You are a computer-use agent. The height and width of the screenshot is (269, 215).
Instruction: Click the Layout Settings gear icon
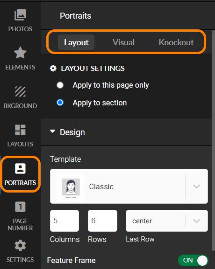53,68
